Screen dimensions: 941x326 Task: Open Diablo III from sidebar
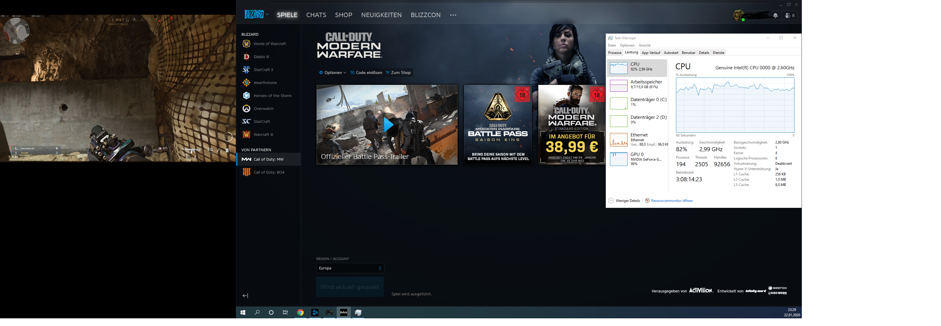point(246,57)
